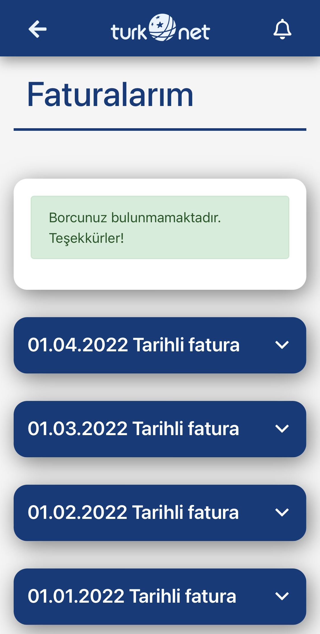320x634 pixels.
Task: Tap the blue divider line under Faturalarım
Action: [160, 130]
